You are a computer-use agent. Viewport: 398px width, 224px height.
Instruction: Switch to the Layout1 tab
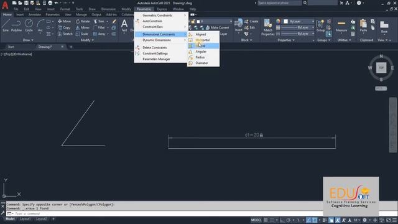tap(25, 219)
